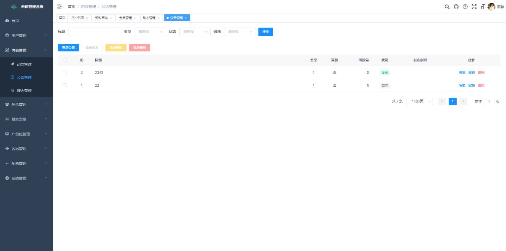Click the green 发布 status tag
This screenshot has height=251, width=506.
click(385, 72)
